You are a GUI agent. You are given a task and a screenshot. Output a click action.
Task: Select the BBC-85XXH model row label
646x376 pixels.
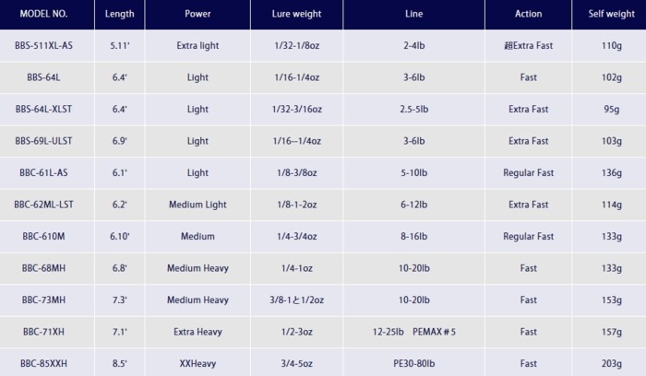click(47, 363)
